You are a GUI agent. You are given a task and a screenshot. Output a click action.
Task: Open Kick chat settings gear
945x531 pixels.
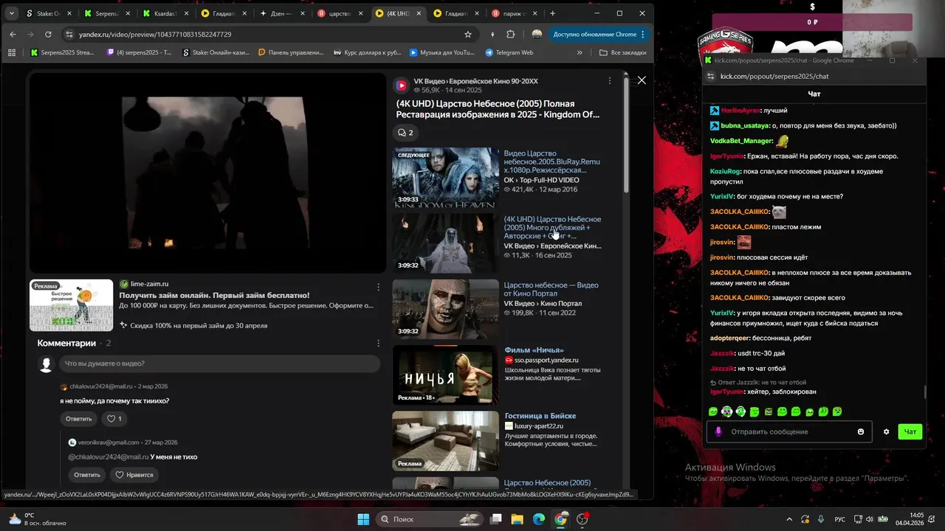887,431
